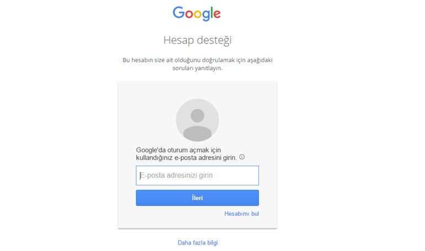
Task: Focus the E-posta adresinizi girin field
Action: (x=198, y=176)
